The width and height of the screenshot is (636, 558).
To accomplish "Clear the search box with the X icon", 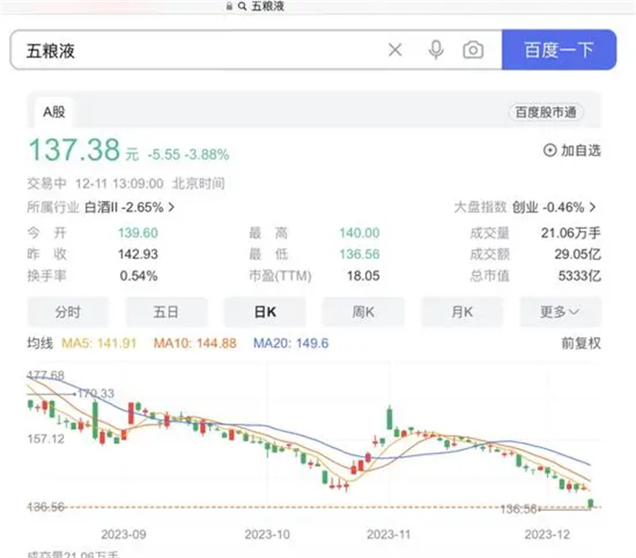I will click(x=395, y=50).
